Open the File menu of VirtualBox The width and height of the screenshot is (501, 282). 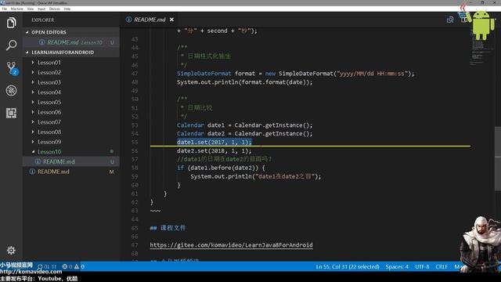[x=4, y=9]
